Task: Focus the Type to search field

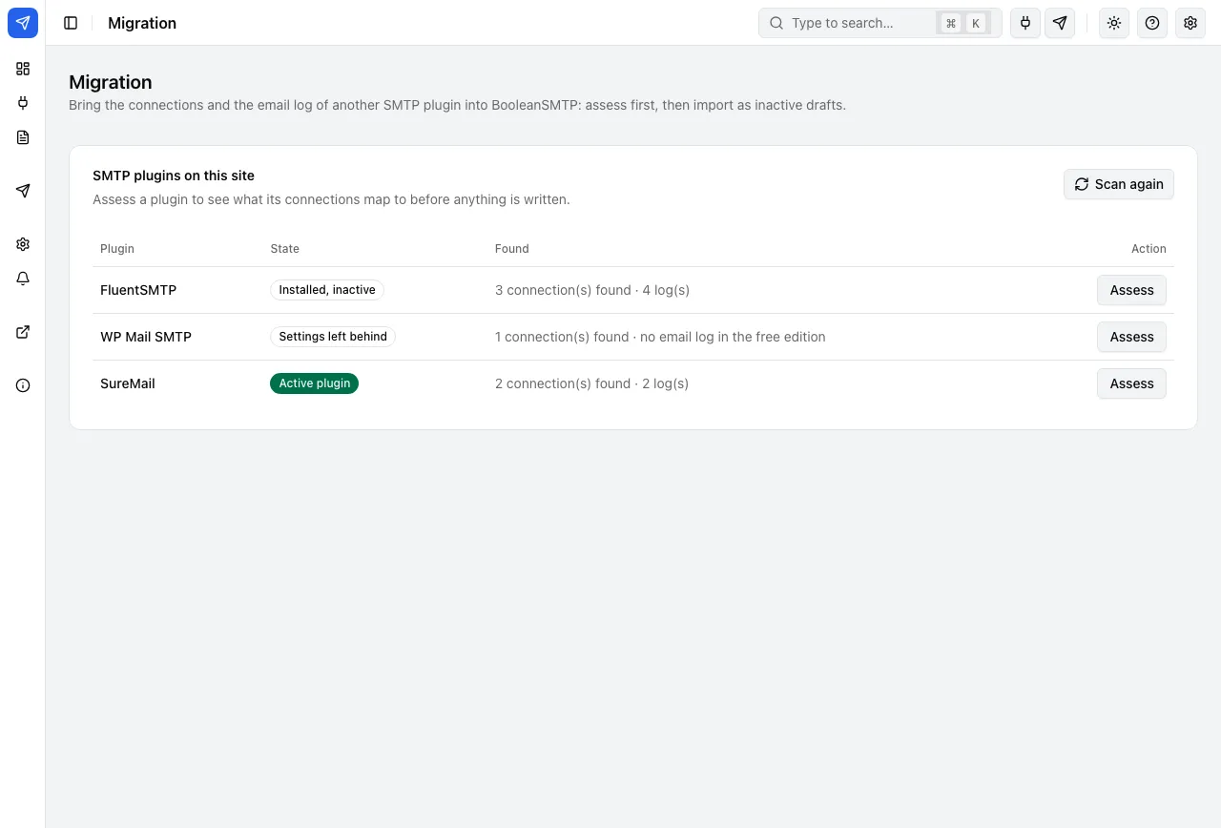Action: pos(880,23)
